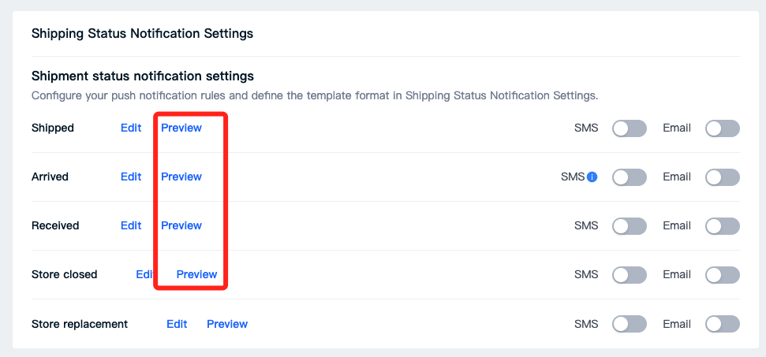Enable Email switch for Arrived status
Image resolution: width=766 pixels, height=357 pixels.
[x=723, y=177]
